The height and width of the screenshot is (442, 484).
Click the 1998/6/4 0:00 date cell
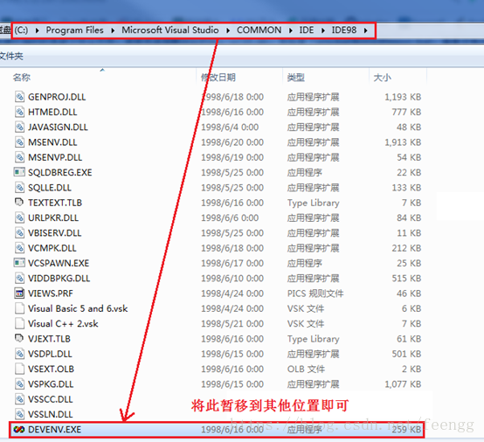coord(230,128)
